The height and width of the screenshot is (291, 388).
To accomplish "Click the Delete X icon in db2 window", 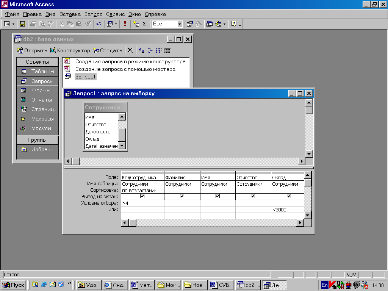I will (130, 50).
